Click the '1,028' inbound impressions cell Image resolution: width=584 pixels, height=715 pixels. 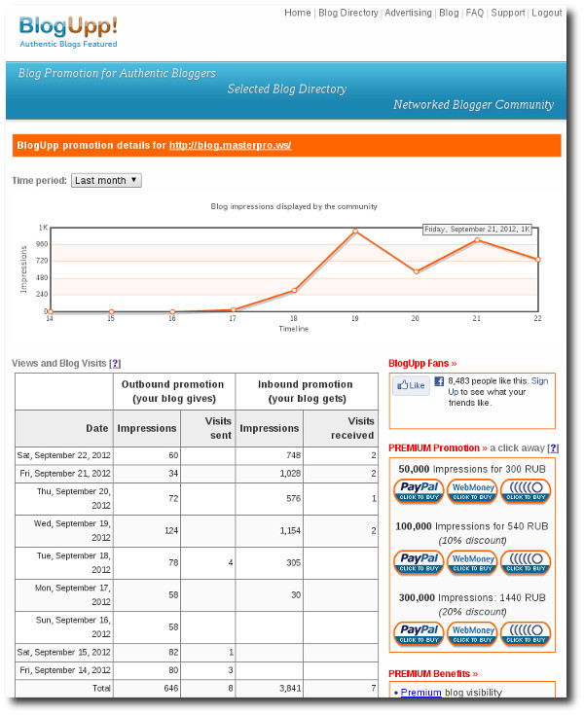point(270,474)
